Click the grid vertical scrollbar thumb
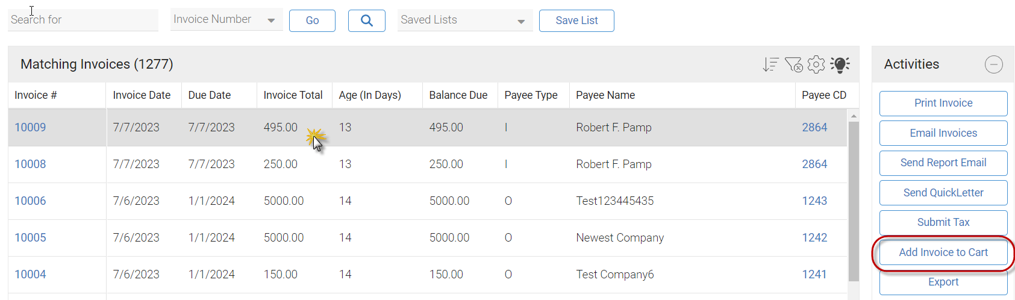 (x=854, y=201)
